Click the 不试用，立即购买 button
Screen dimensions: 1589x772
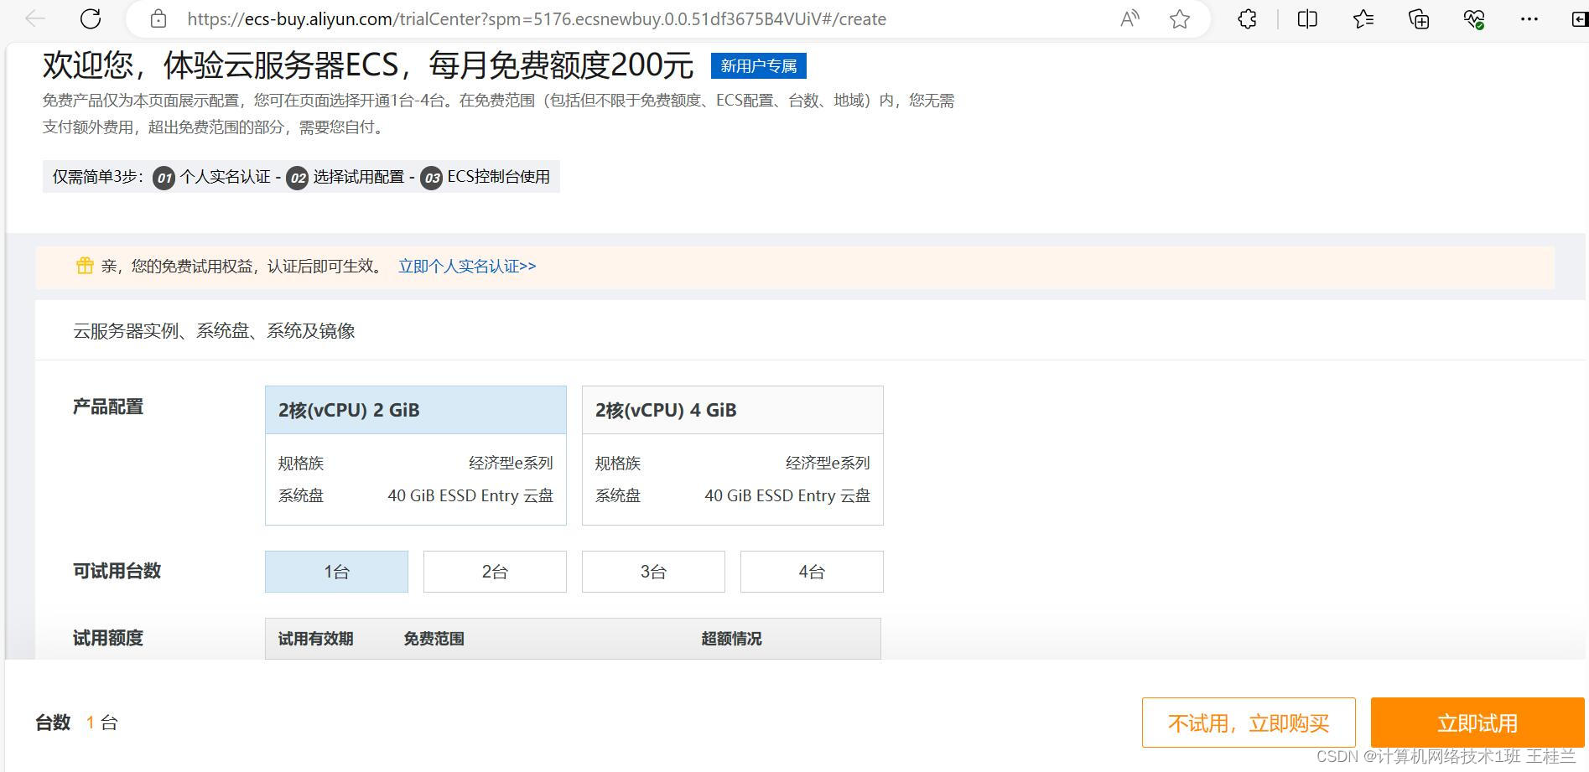pos(1249,723)
